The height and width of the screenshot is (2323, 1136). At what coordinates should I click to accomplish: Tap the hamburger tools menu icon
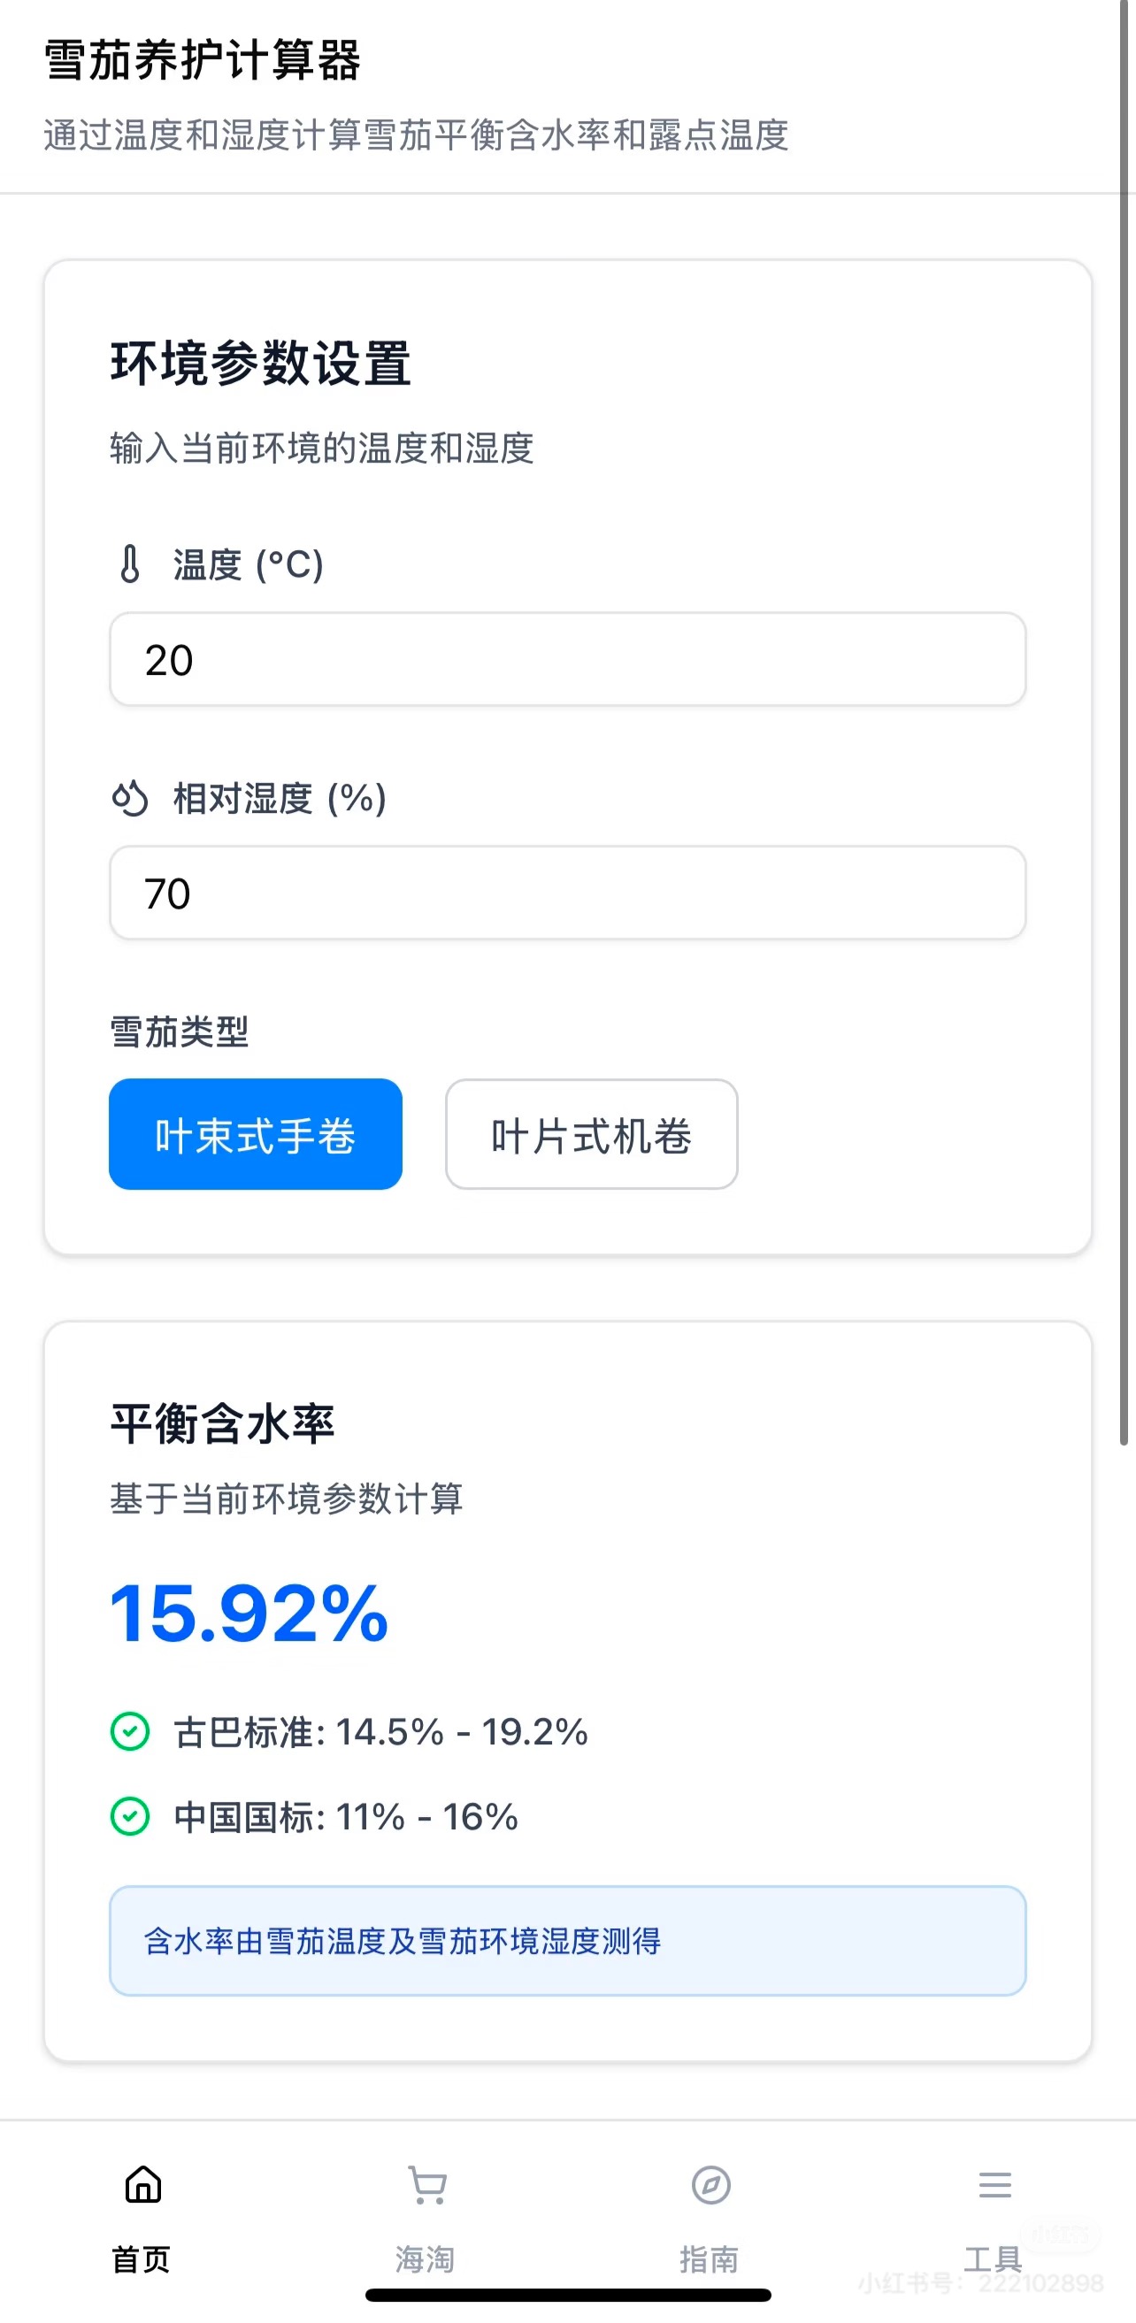(994, 2184)
